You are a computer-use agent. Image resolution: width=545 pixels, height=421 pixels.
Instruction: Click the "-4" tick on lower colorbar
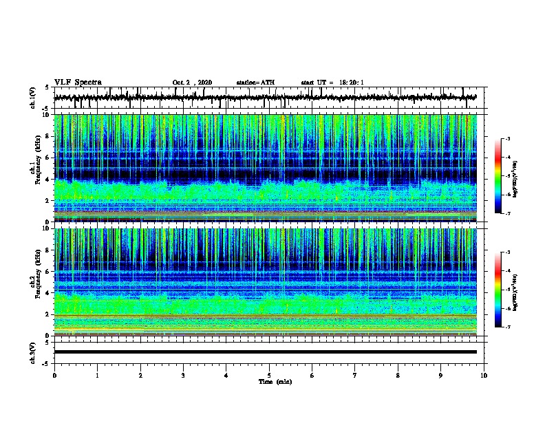507,271
